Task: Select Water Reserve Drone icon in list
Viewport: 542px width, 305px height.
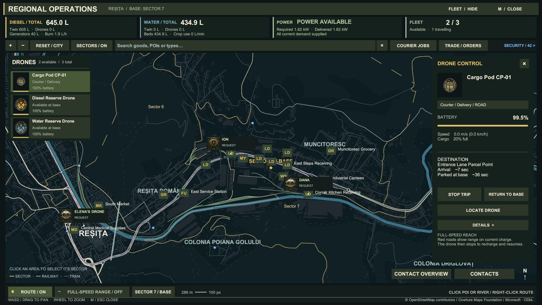Action: [x=21, y=128]
